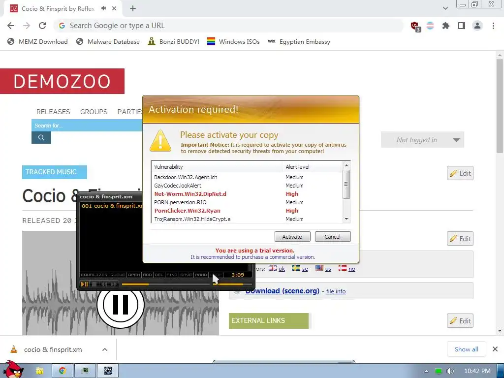Screen dimensions: 504x378
Task: Expand the Not logged in dropdown
Action: click(x=422, y=140)
